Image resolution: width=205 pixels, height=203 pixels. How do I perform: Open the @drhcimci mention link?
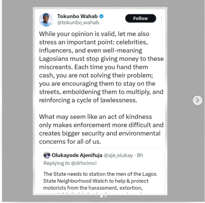coord(84,163)
